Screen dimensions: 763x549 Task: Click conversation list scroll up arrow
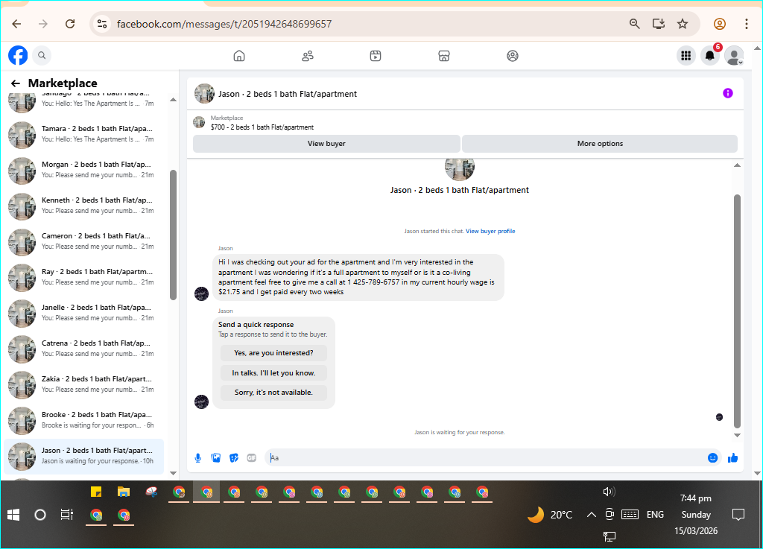173,100
